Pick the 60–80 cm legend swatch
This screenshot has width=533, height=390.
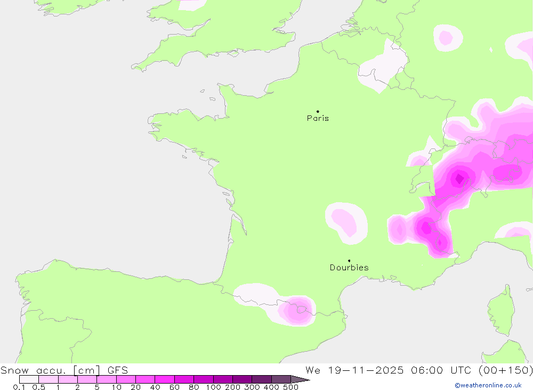point(184,379)
